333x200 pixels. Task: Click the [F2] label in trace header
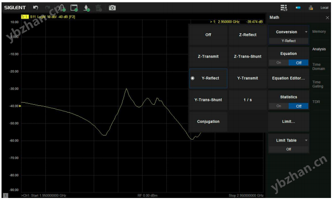(72, 17)
